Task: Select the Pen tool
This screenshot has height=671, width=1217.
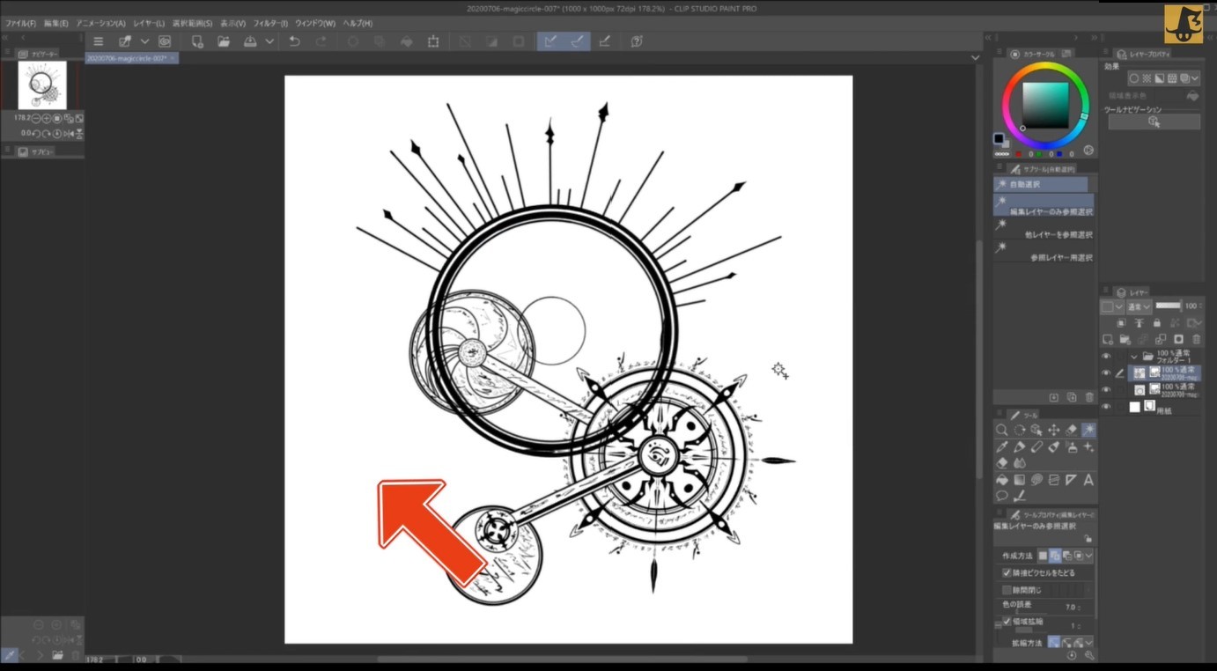Action: click(x=1020, y=447)
